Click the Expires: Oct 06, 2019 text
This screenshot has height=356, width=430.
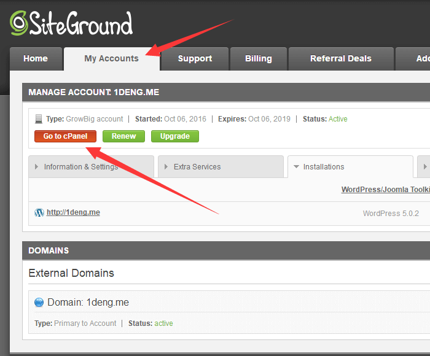click(x=254, y=119)
